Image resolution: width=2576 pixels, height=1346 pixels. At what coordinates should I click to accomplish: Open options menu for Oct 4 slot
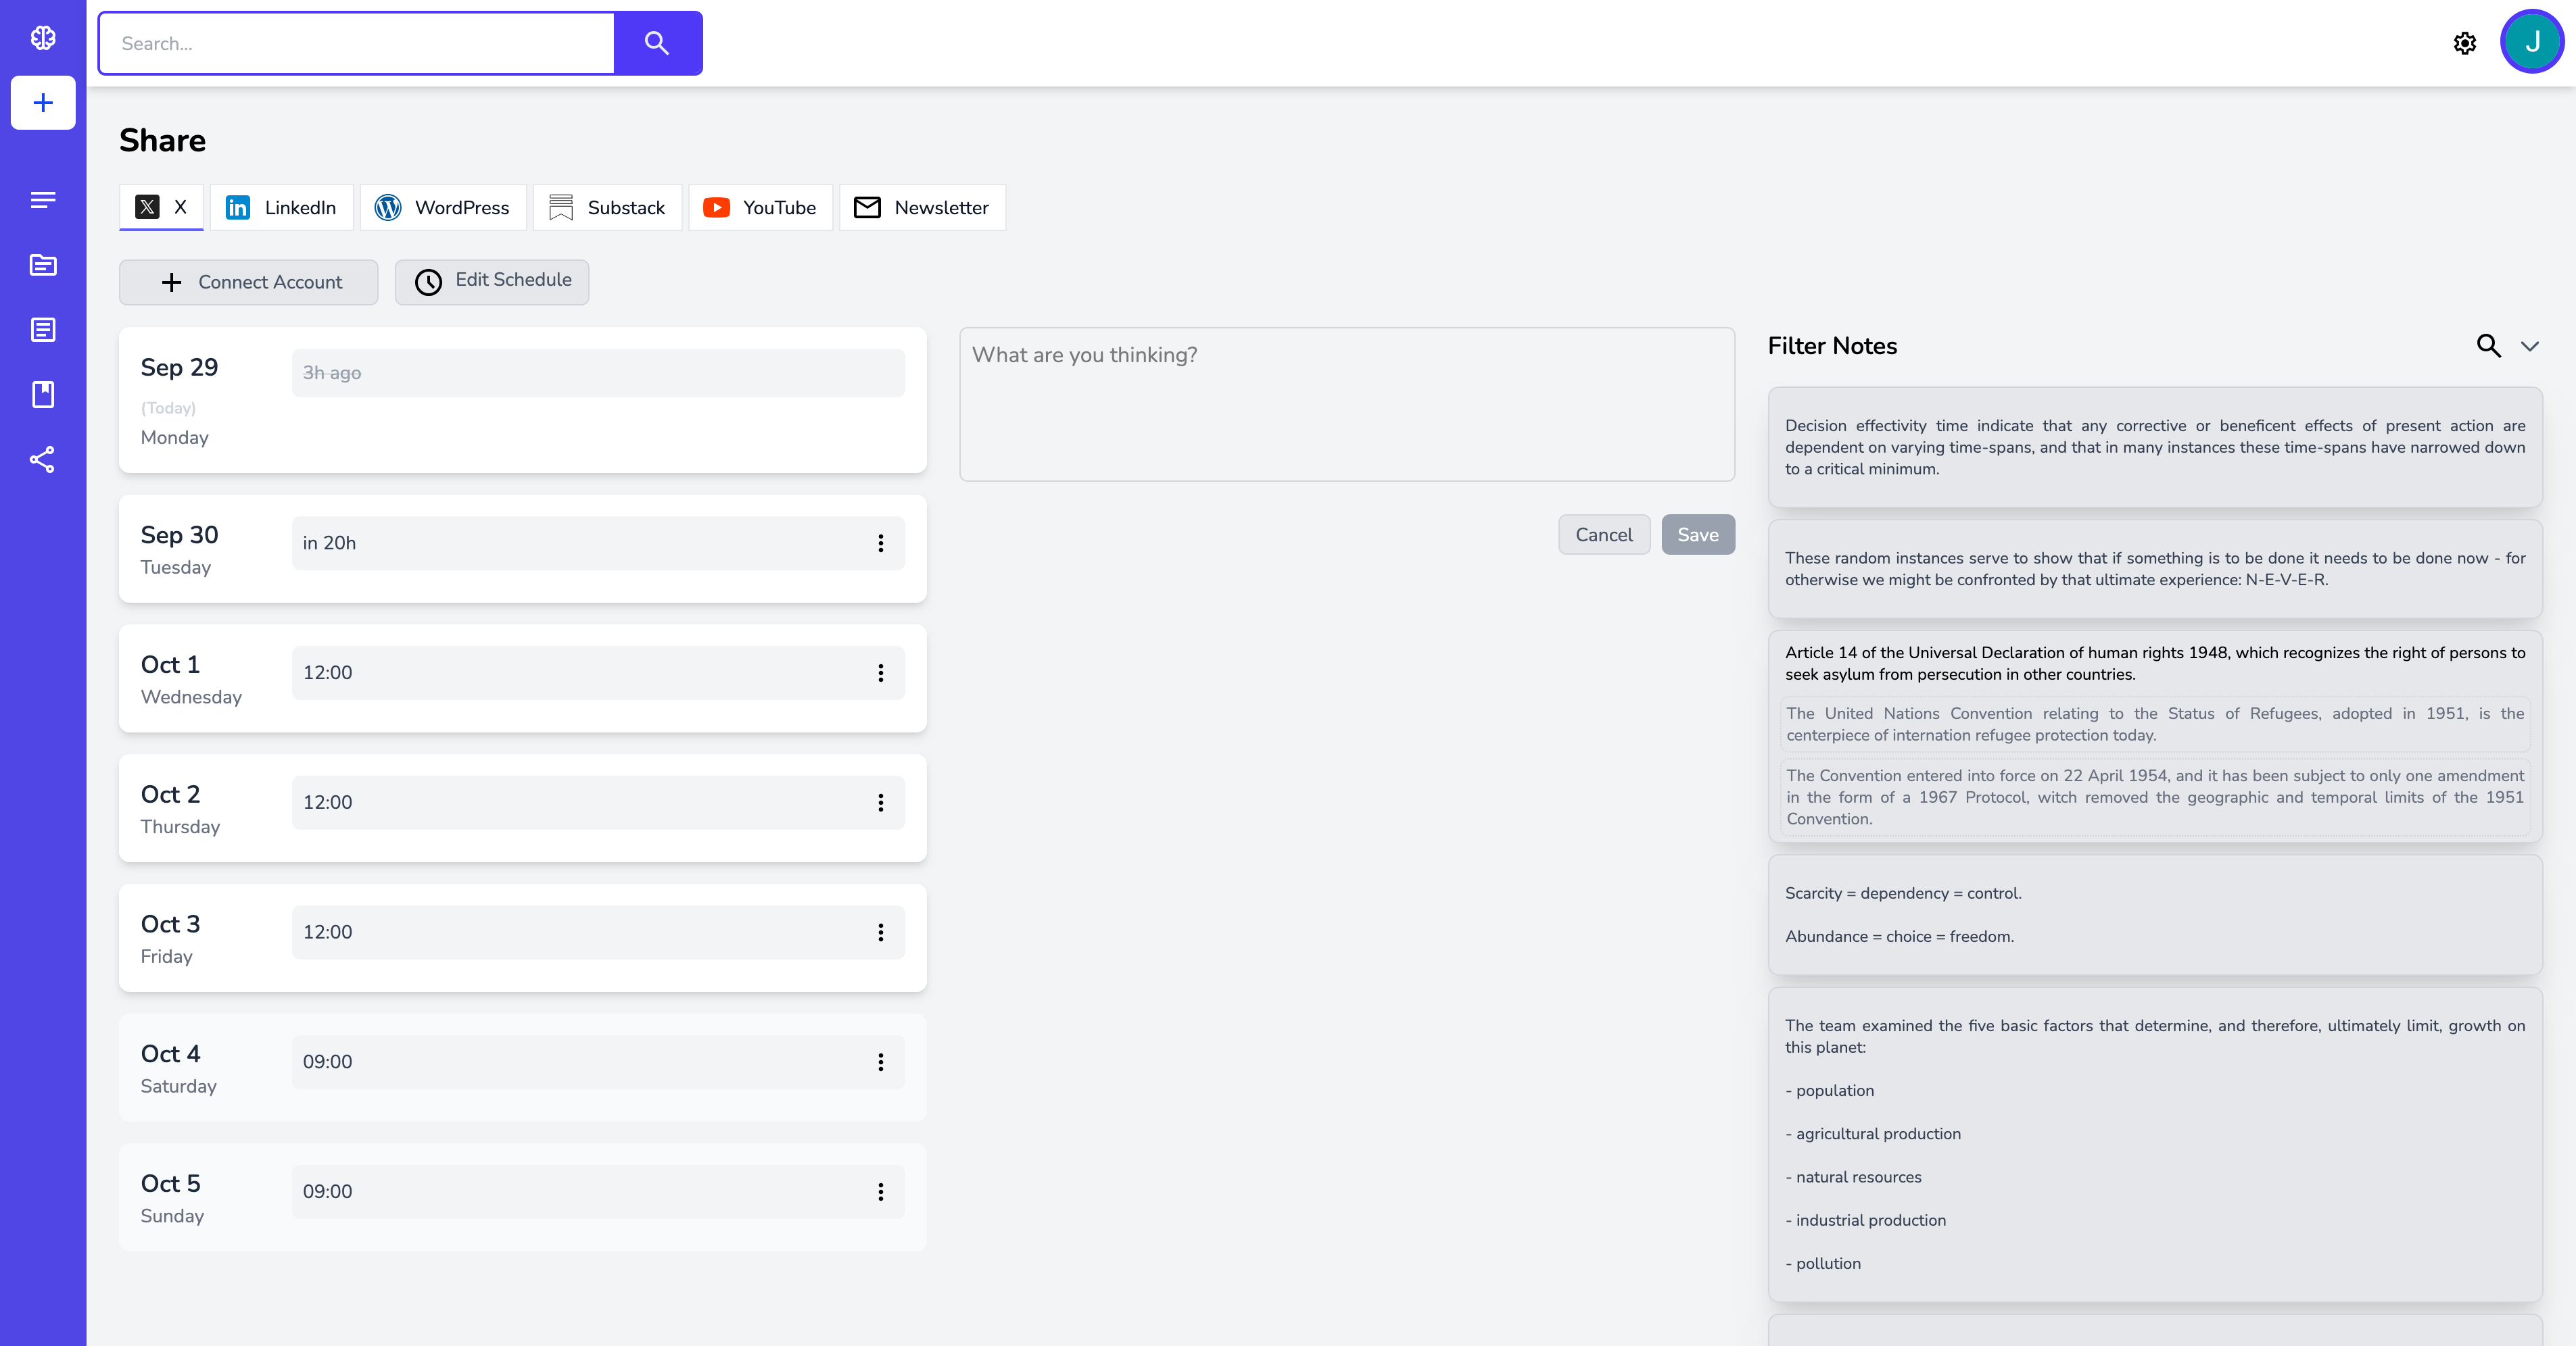click(880, 1062)
